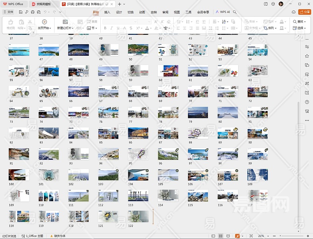Open the 文件 menu
Image resolution: width=313 pixels, height=239 pixels.
click(8, 12)
